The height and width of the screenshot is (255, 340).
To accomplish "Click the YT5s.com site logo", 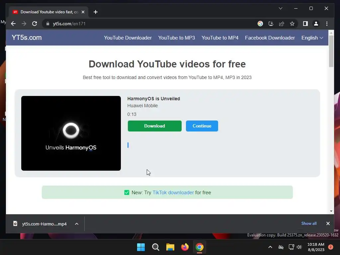I will click(27, 38).
